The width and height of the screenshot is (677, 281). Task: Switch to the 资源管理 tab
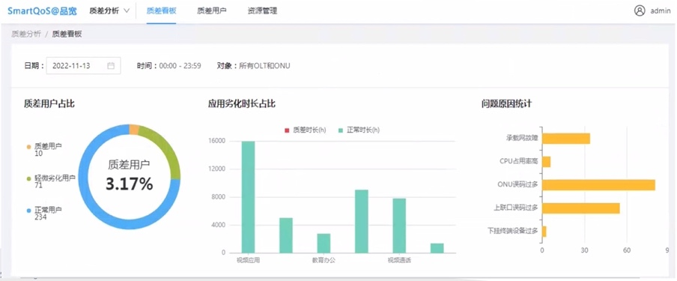[x=263, y=10]
